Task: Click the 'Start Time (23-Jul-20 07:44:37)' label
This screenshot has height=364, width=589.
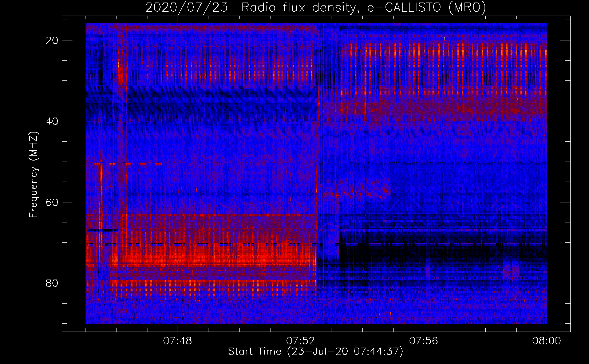Action: [316, 352]
